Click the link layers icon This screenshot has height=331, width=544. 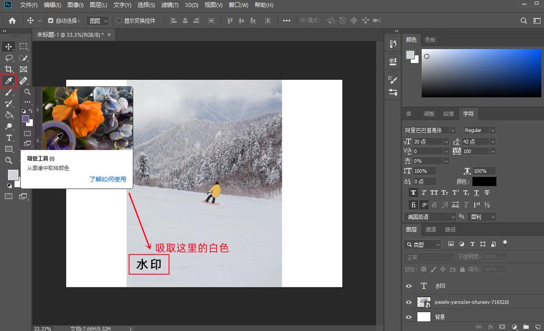pos(478,326)
